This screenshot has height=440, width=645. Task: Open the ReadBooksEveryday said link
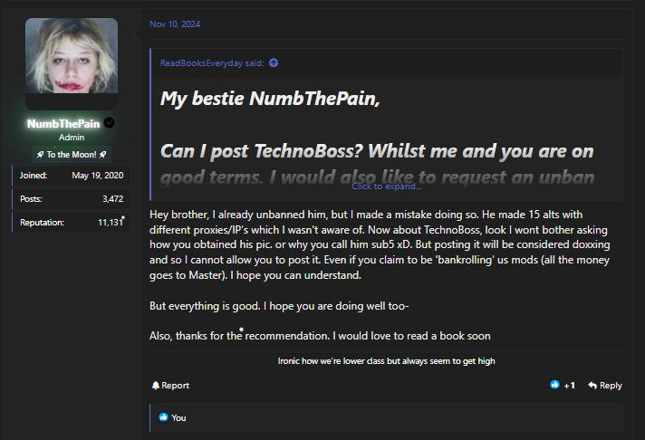213,62
